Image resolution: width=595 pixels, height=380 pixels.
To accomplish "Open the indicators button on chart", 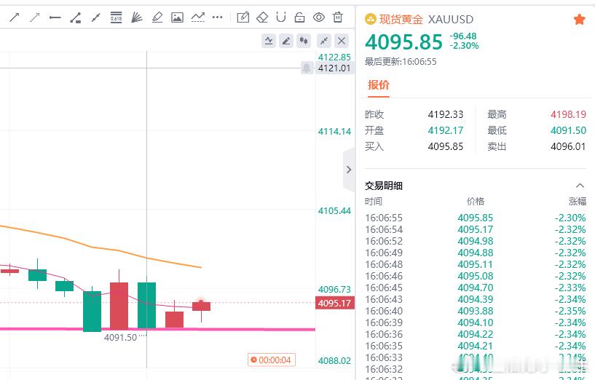I will point(269,41).
